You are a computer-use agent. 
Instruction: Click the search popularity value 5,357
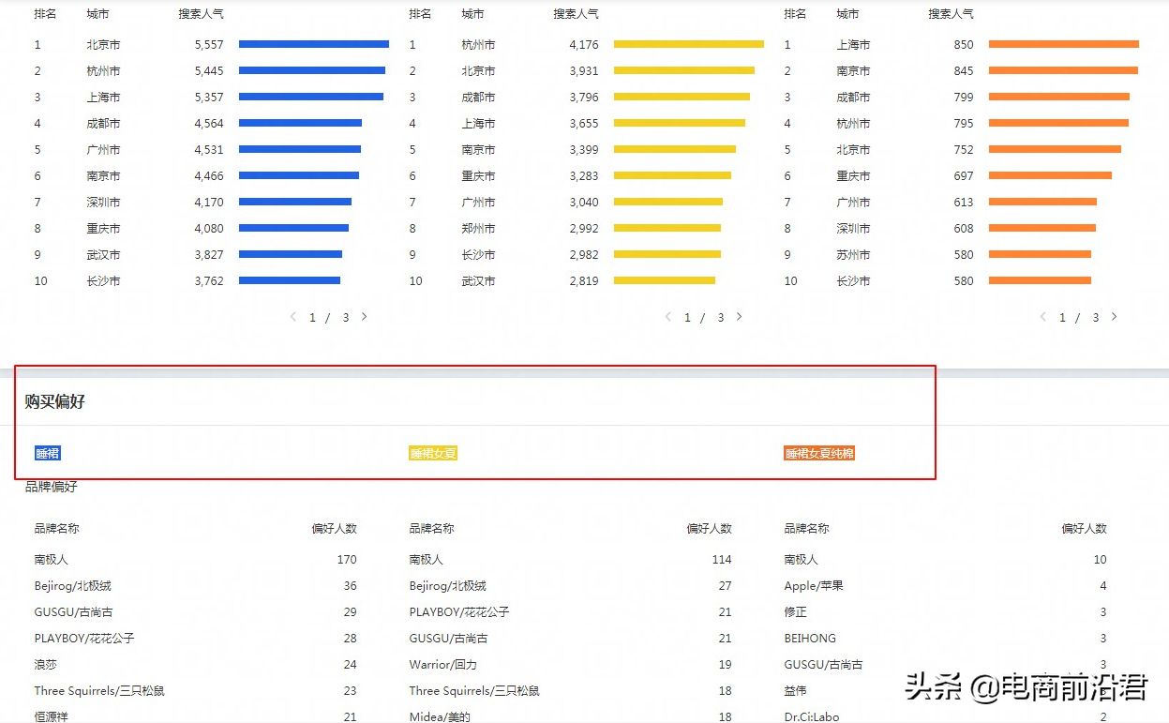coord(209,98)
